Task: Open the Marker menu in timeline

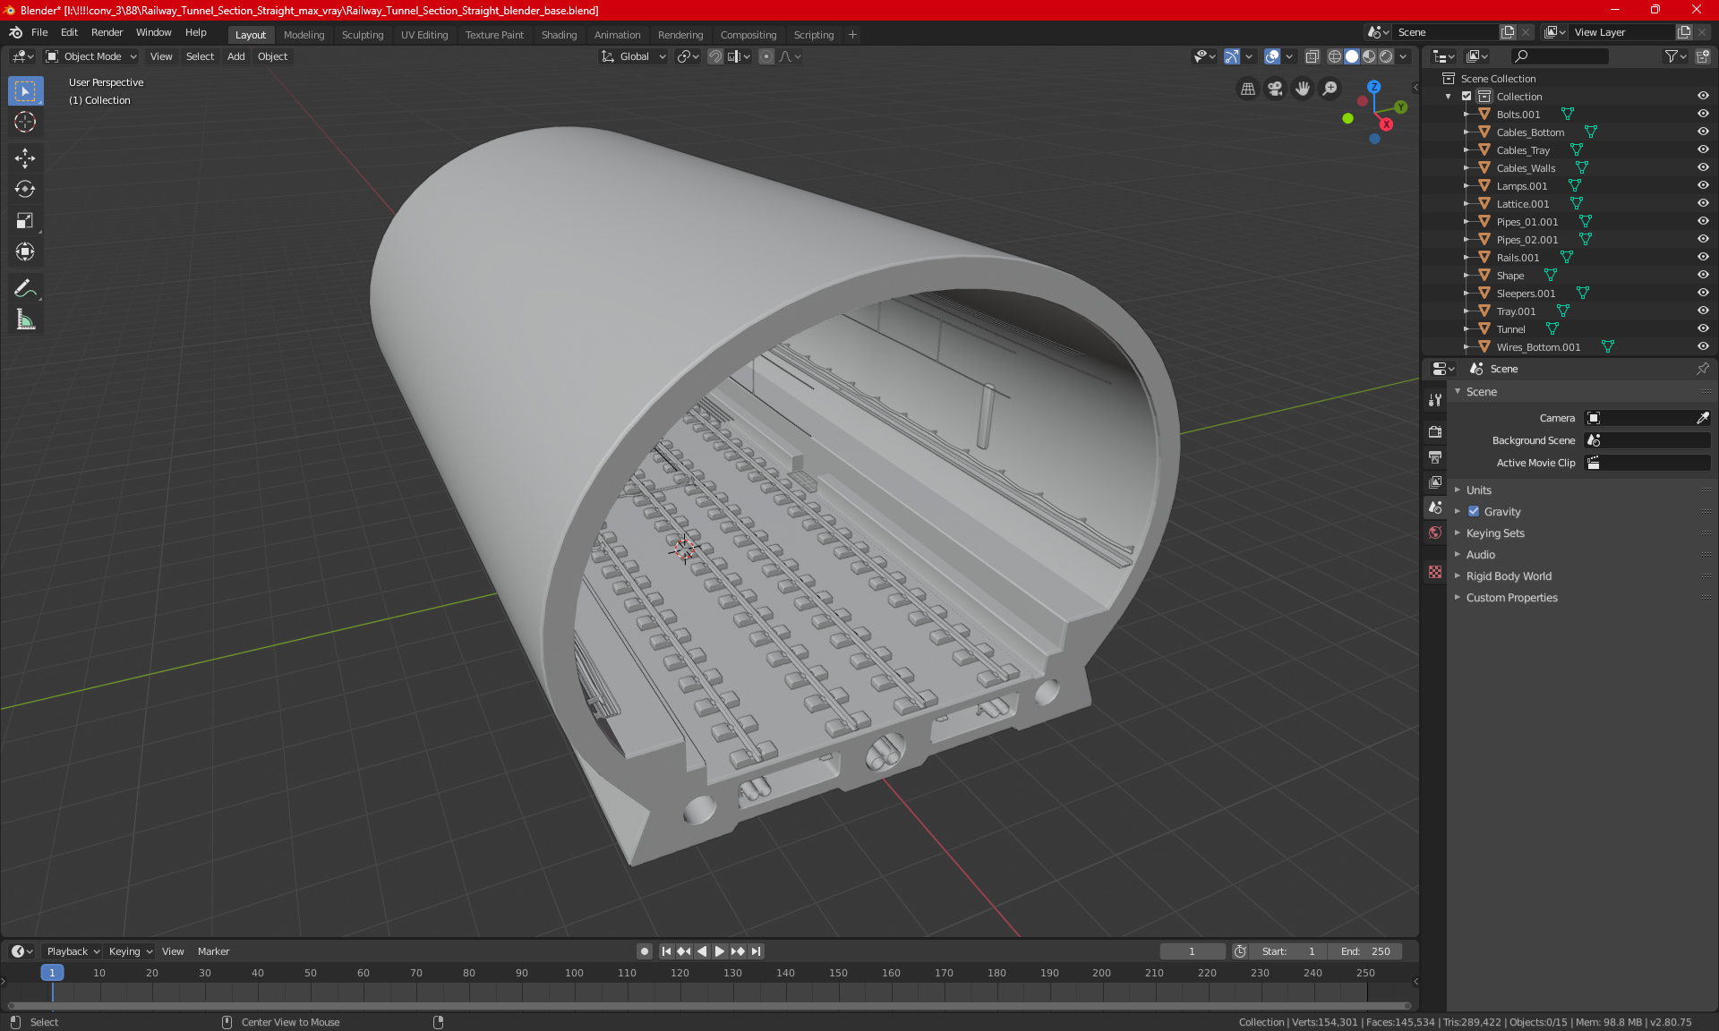Action: (213, 951)
